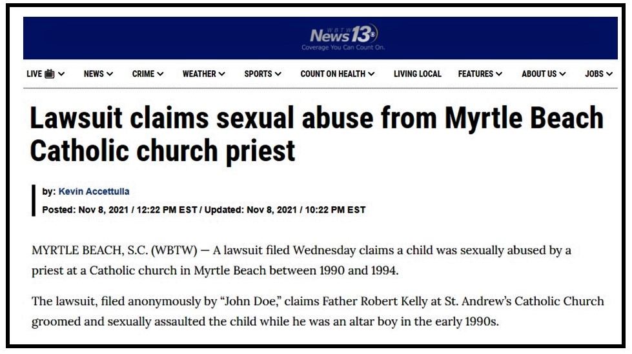Expand the LIVE menu chevron

tap(61, 74)
